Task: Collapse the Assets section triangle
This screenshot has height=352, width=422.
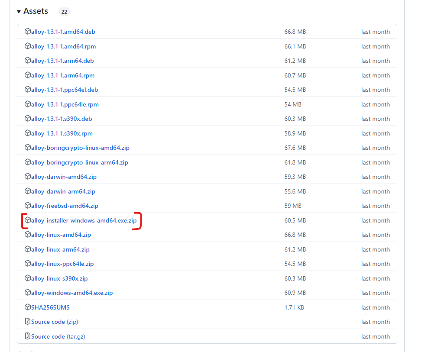Action: [x=19, y=12]
